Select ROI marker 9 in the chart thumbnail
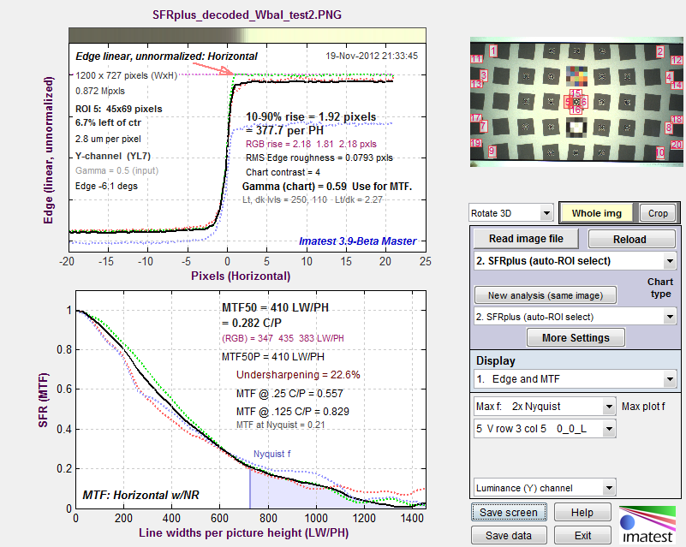The image size is (686, 547). point(492,152)
